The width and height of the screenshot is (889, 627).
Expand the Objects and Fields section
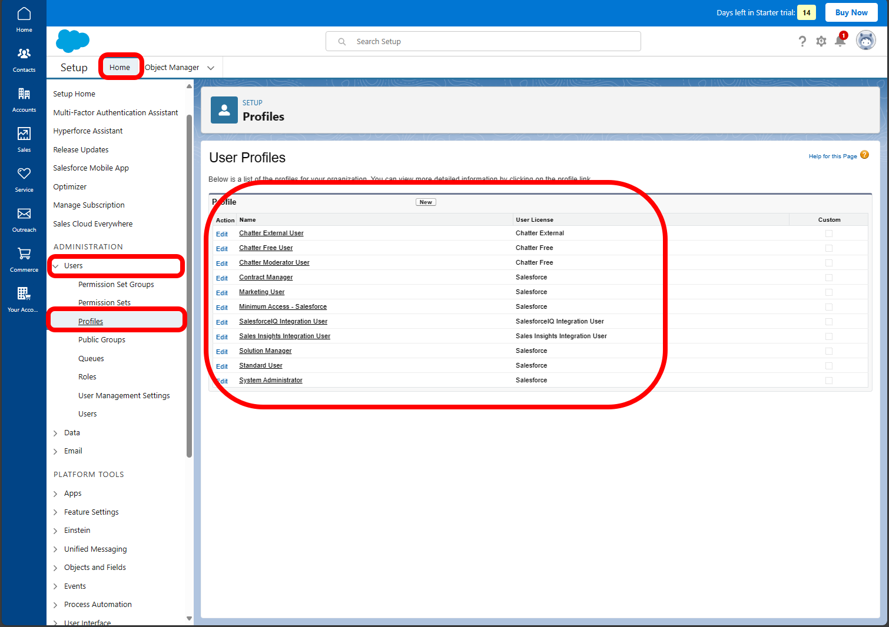pos(56,568)
